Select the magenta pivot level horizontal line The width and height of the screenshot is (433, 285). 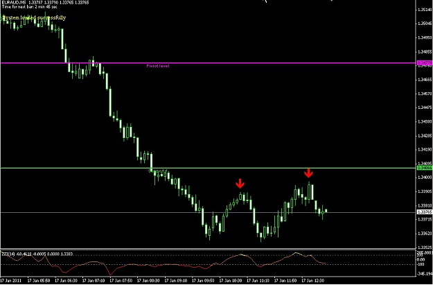[x=208, y=63]
